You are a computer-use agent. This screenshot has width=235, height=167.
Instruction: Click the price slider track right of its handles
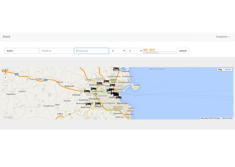167,52
